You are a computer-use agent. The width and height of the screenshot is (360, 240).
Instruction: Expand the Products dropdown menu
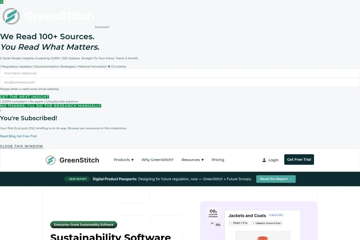(123, 160)
